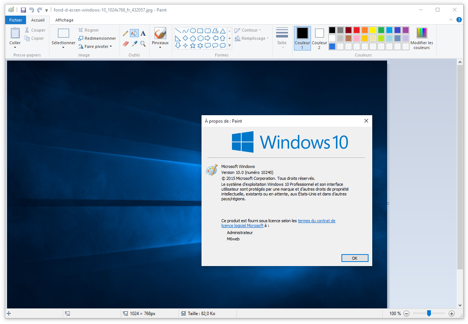
Task: Click the zoom slider handle
Action: 429,313
